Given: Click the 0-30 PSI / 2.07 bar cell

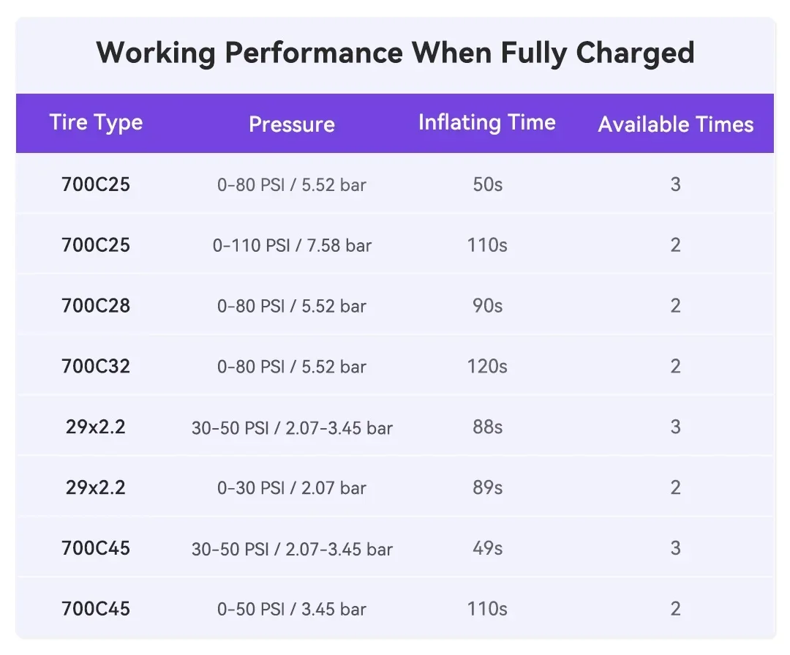Looking at the screenshot, I should [292, 488].
